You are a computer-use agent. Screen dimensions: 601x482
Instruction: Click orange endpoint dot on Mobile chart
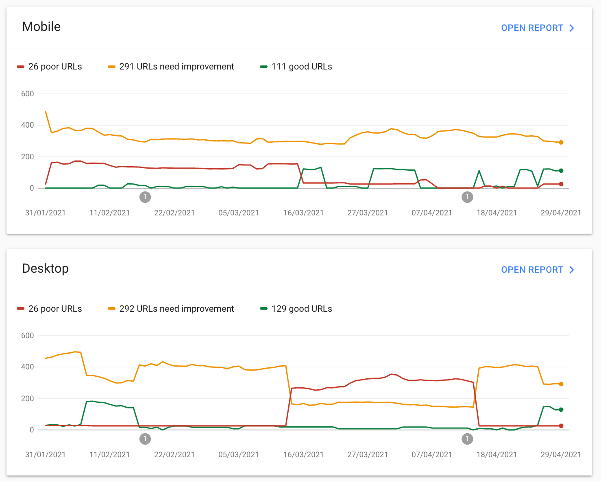coord(561,143)
